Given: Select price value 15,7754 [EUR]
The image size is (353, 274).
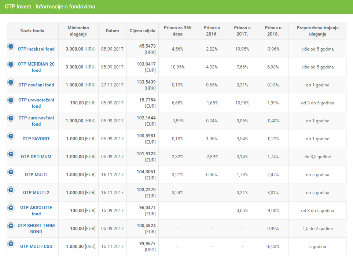Looking at the screenshot, I should [147, 103].
